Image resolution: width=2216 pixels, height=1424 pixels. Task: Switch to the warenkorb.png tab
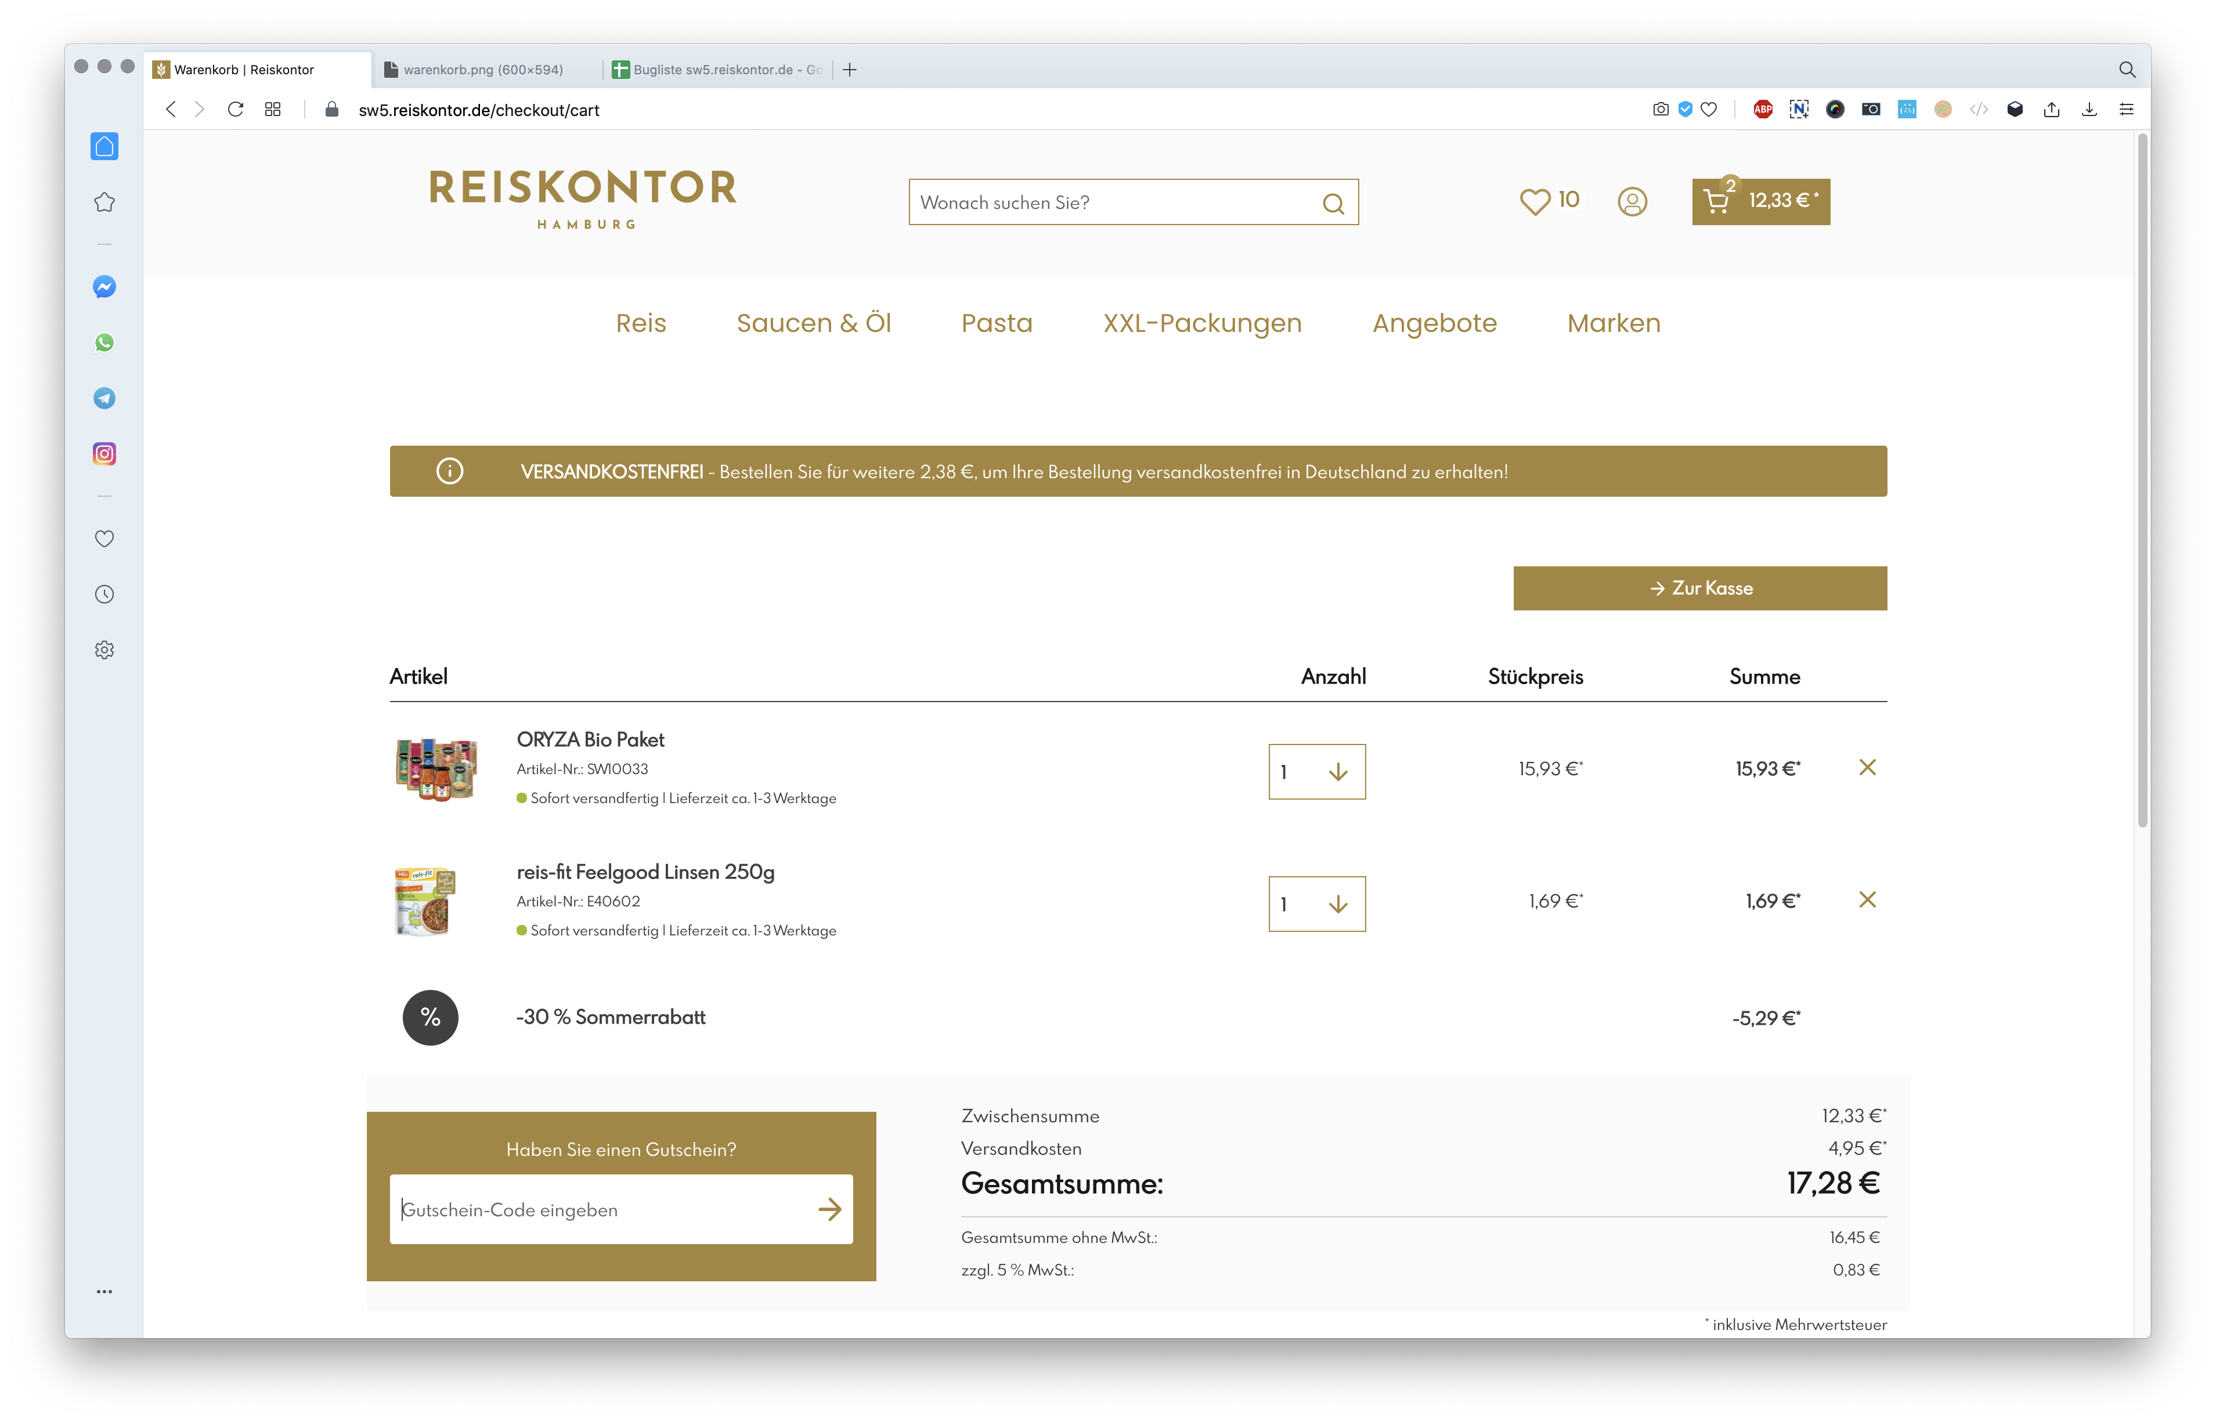(x=483, y=70)
